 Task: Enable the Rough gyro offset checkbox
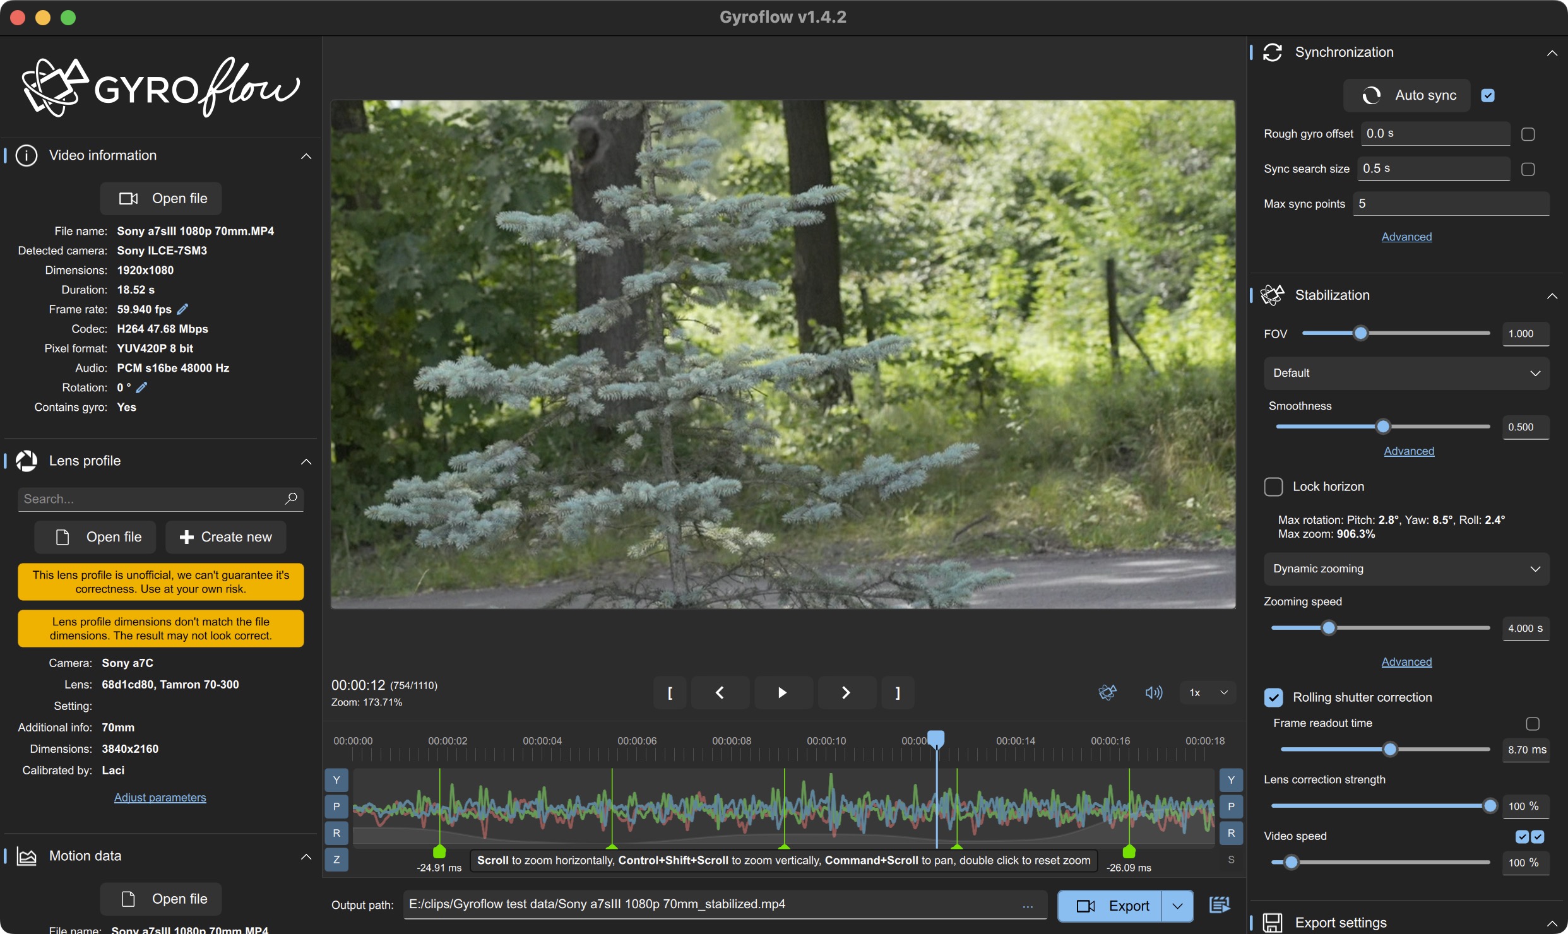click(1528, 134)
